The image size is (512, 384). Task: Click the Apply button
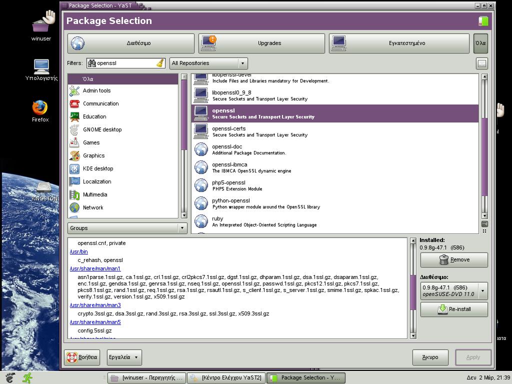tap(473, 357)
